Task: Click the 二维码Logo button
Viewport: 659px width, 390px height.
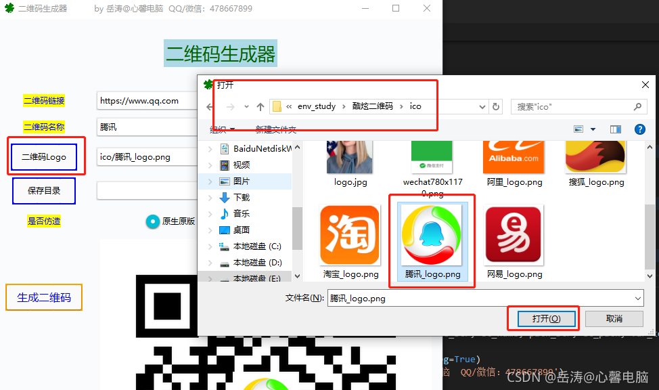Action: [44, 157]
